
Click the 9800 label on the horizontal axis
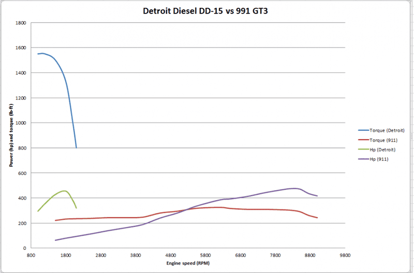346,255
